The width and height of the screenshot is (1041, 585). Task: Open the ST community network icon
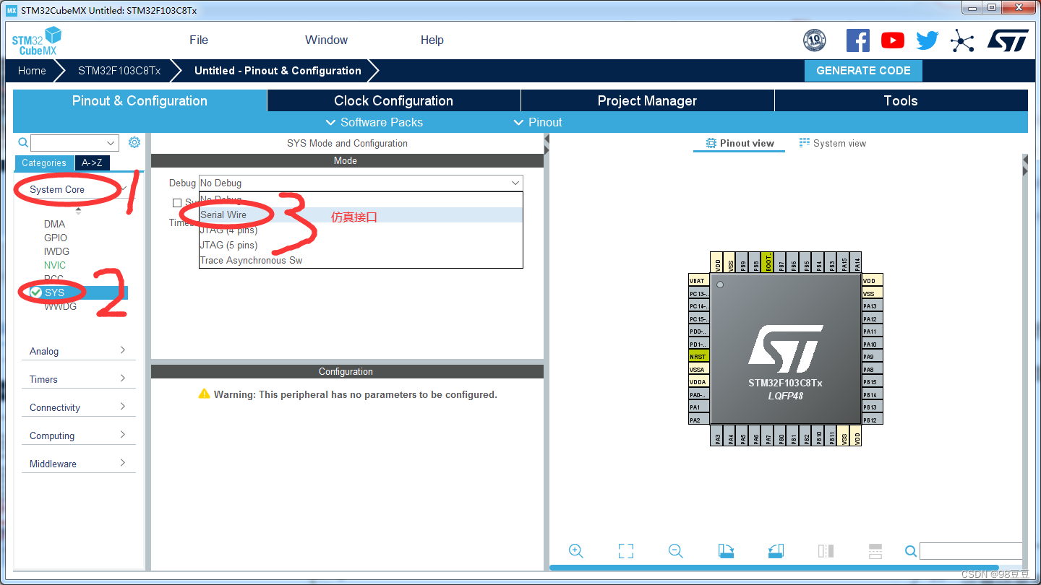click(x=962, y=40)
